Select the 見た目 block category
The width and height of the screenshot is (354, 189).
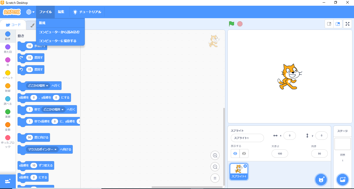coord(8,49)
